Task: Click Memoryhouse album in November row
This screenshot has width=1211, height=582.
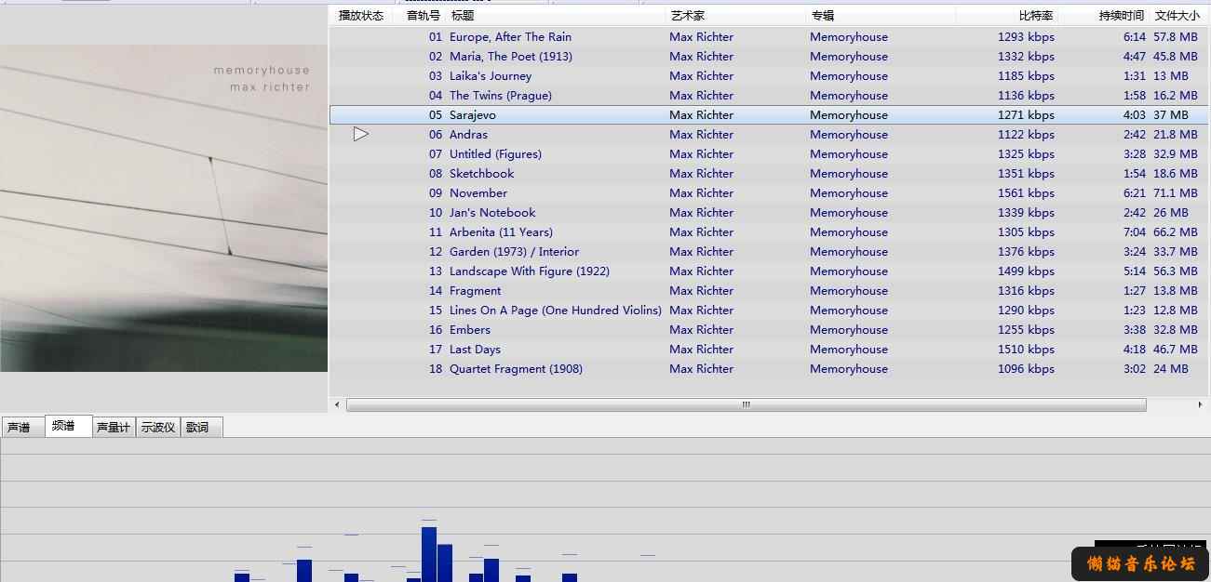Action: tap(849, 193)
